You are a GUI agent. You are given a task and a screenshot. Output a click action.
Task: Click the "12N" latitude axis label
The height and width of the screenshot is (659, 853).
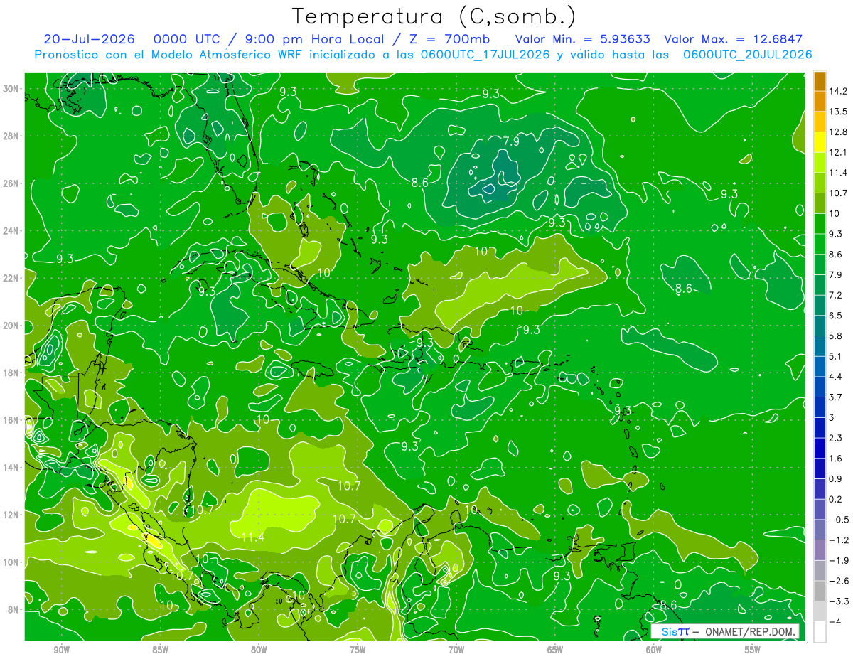click(x=11, y=515)
